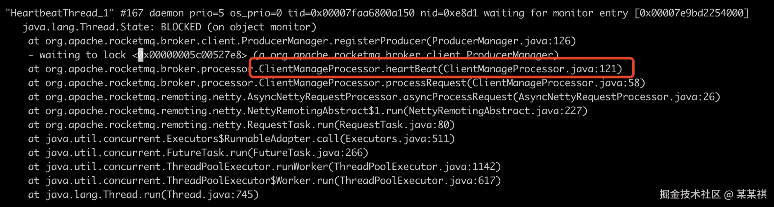Viewport: 774px width, 207px height.
Task: Click the java.lang.Thread.run stack frame
Action: [x=143, y=195]
